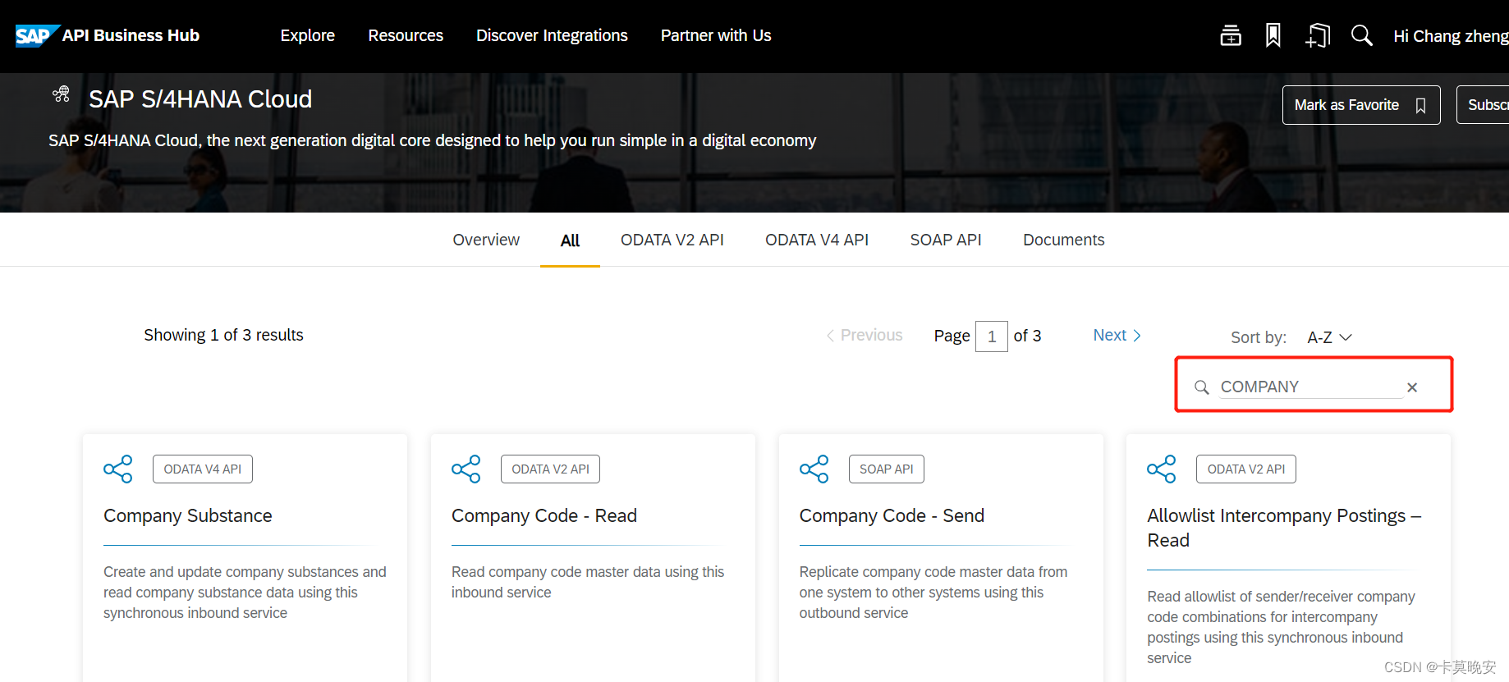Click the Mark as Favorite button
The image size is (1509, 682).
coord(1361,105)
